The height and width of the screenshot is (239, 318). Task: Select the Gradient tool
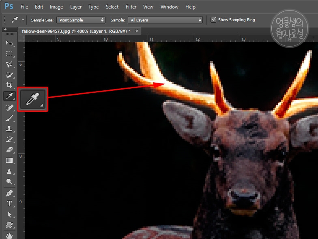point(9,160)
